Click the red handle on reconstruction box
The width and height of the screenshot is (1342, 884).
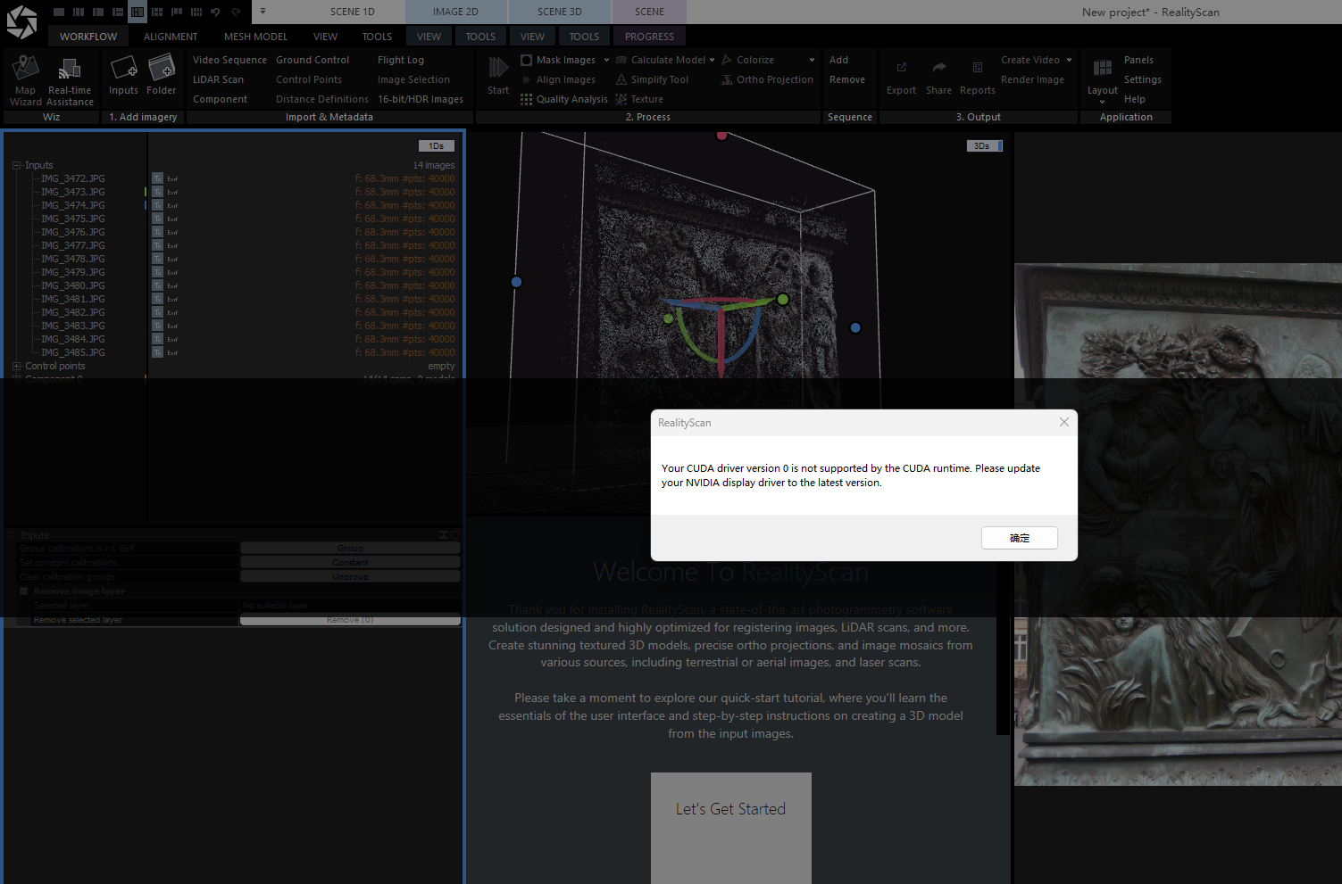tap(721, 135)
